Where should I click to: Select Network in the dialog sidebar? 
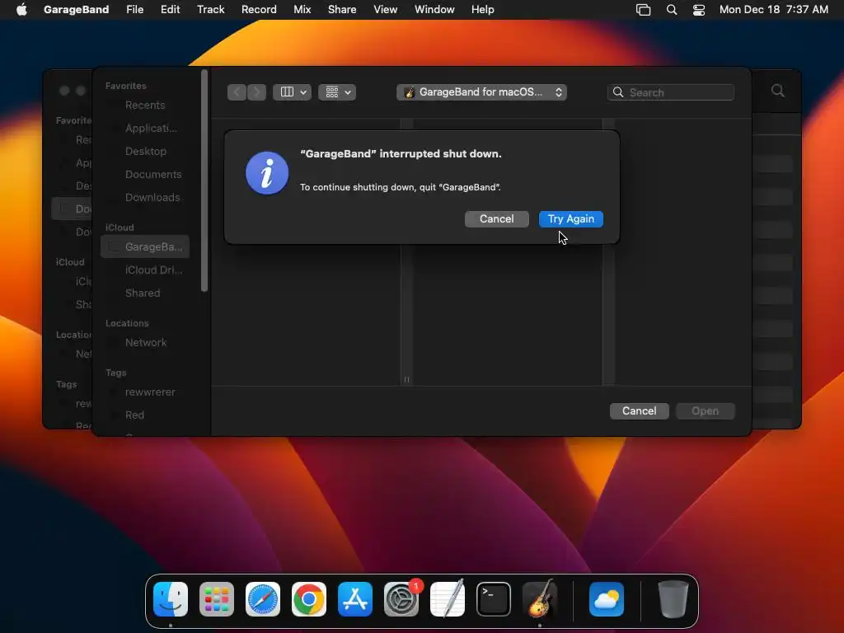click(145, 342)
